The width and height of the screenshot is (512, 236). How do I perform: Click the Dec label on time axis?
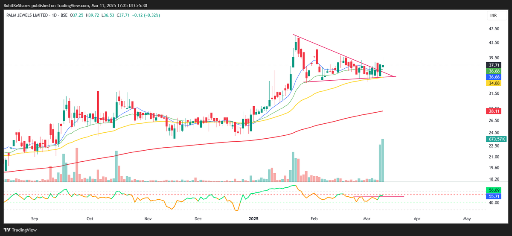pos(198,219)
